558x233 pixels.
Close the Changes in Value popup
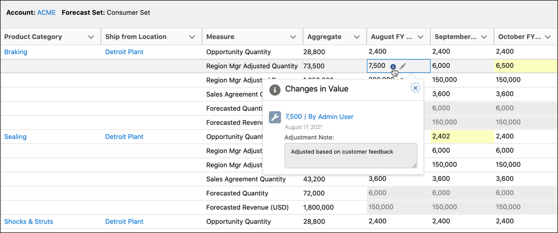[x=415, y=88]
